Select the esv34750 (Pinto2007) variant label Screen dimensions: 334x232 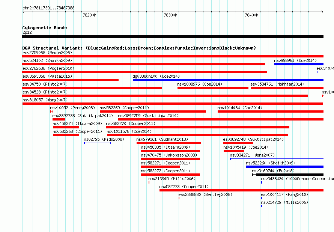click(x=45, y=84)
